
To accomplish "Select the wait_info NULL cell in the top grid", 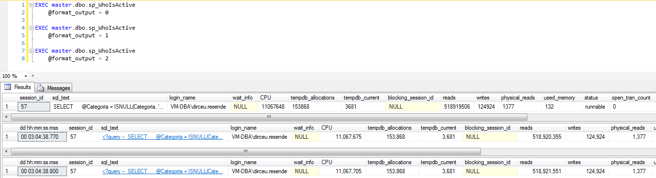I will pyautogui.click(x=244, y=107).
